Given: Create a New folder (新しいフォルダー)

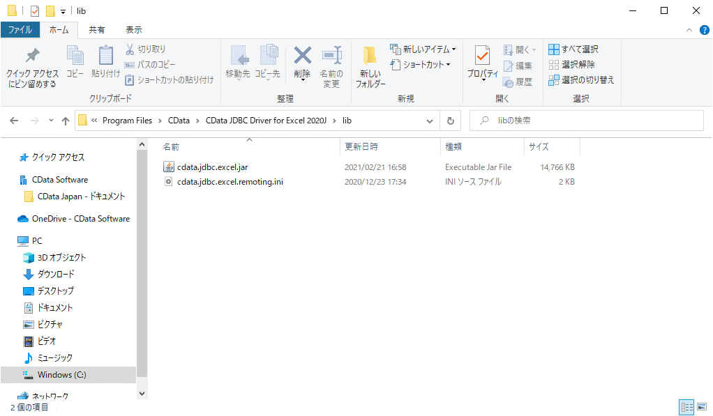Looking at the screenshot, I should coord(370,67).
